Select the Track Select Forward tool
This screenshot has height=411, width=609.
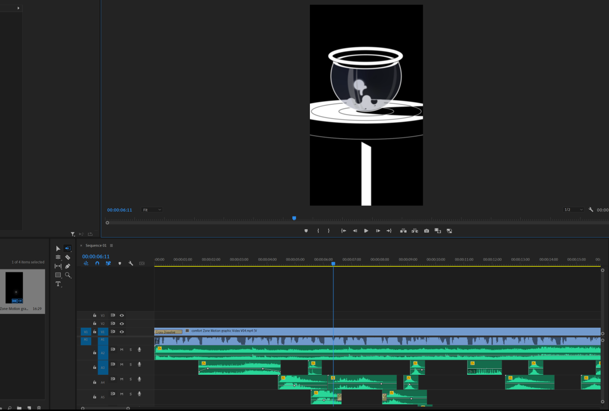pyautogui.click(x=67, y=248)
